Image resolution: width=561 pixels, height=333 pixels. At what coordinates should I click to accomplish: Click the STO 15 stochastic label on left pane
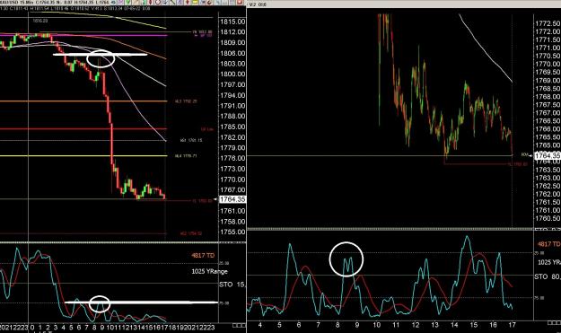pos(232,285)
